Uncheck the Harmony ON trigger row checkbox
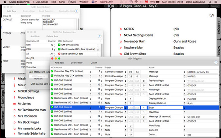This screenshot has width=221, height=138. 52,71
